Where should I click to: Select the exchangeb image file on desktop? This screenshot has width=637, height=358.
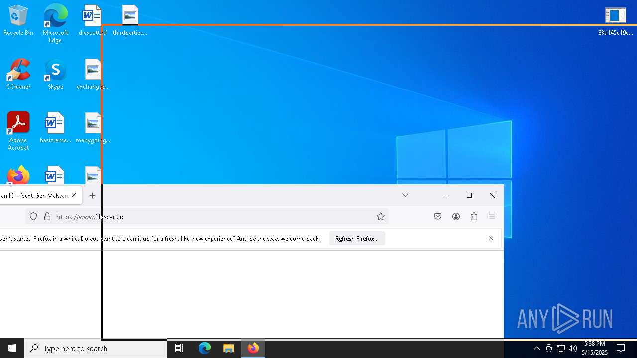coord(93,74)
